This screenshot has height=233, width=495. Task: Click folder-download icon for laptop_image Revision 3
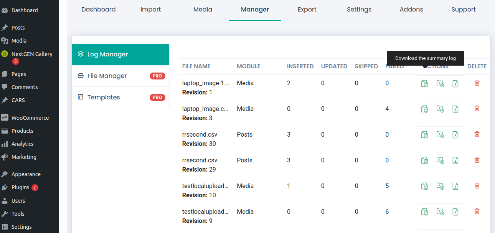point(424,109)
